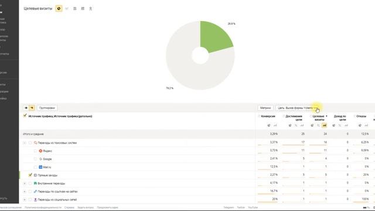This screenshot has height=211, width=375.
Task: Check the Переходы по ссылкам на сайтах checkbox
Action: [x=30, y=192]
